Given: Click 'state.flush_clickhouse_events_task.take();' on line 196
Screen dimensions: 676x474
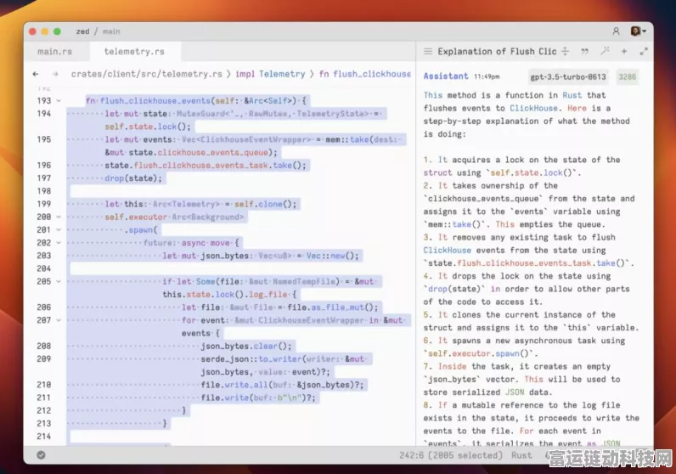Looking at the screenshot, I should pyautogui.click(x=206, y=165).
